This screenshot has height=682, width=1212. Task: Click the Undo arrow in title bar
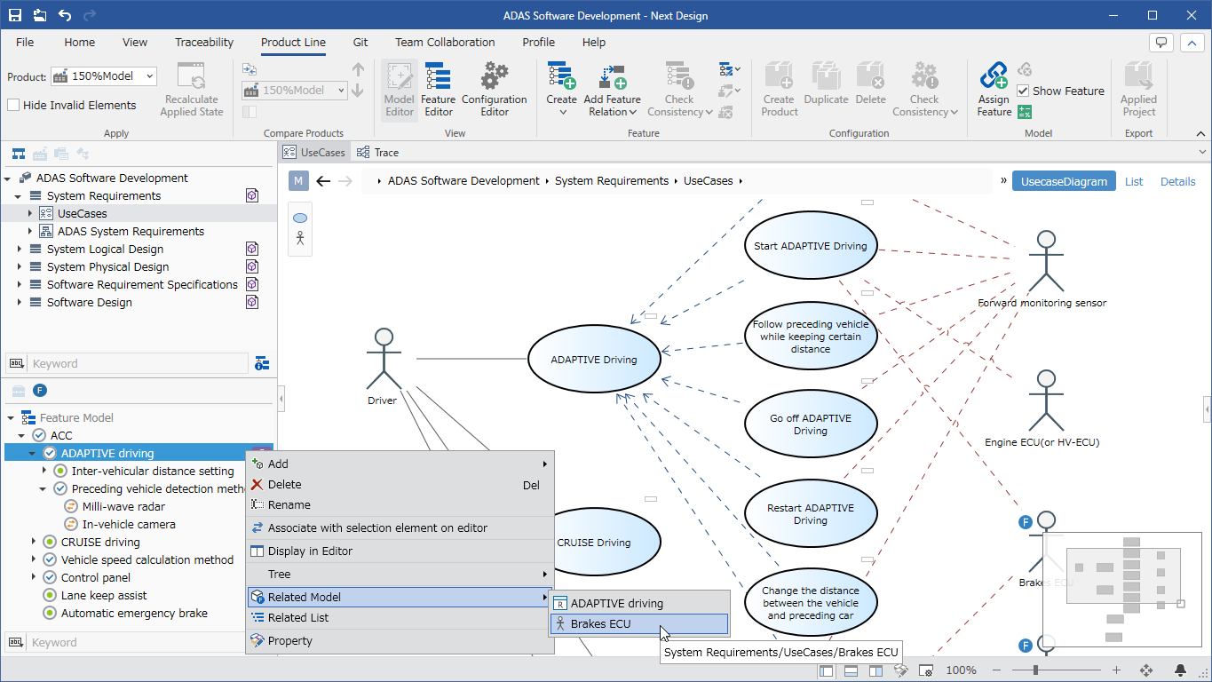tap(65, 15)
